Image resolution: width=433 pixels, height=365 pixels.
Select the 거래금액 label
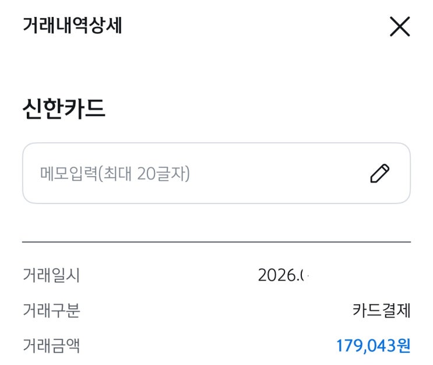point(51,345)
